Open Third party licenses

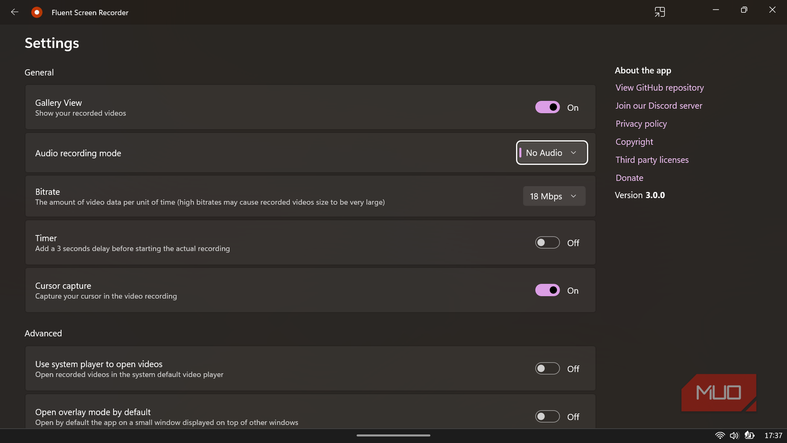(x=652, y=159)
